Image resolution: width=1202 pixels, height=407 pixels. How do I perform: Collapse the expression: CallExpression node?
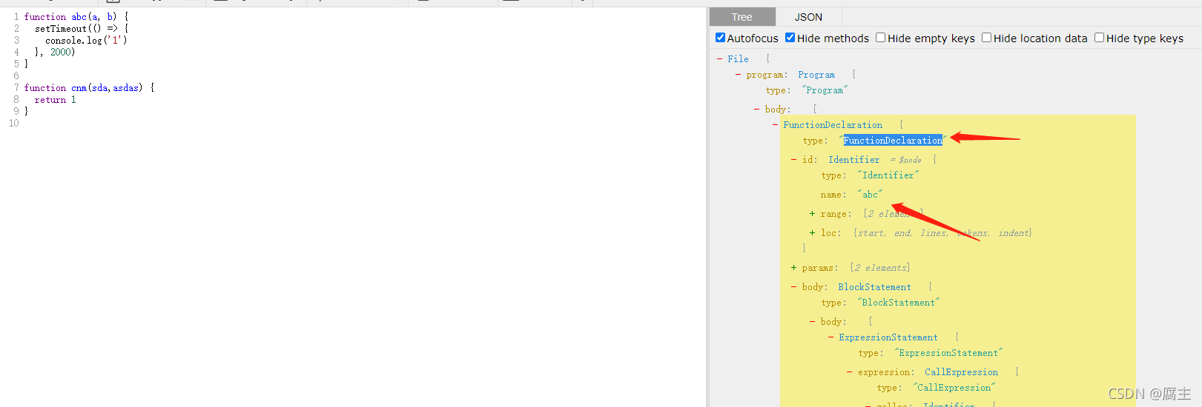click(849, 372)
